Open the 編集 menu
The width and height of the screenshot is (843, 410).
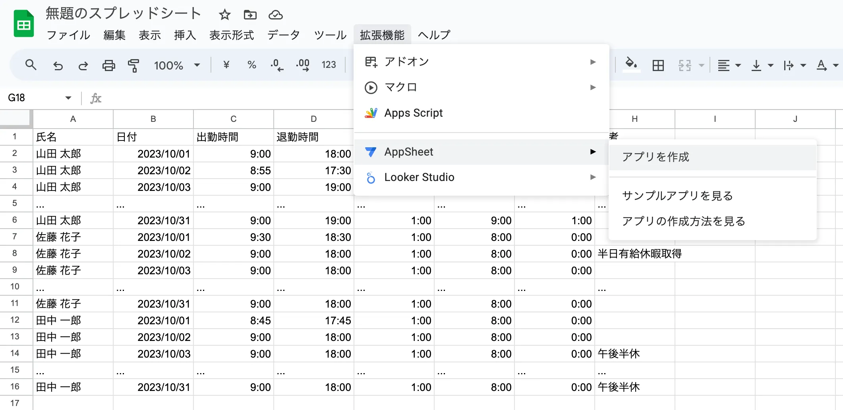tap(114, 35)
